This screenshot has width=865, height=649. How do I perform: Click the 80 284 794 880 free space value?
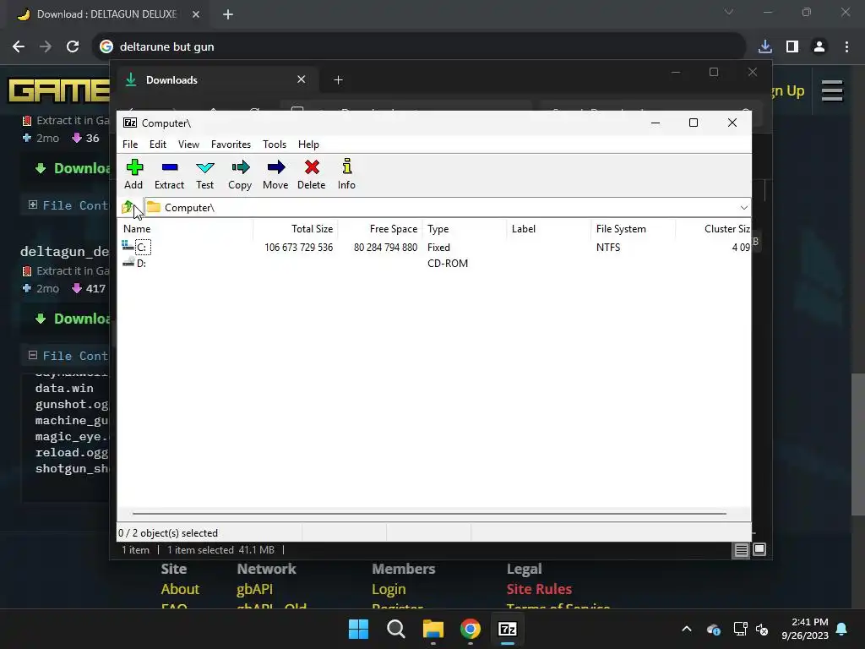(385, 248)
